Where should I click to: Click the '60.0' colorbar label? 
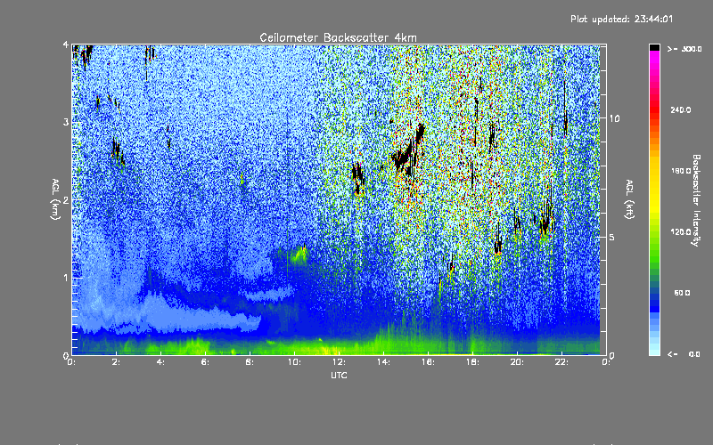click(x=682, y=294)
